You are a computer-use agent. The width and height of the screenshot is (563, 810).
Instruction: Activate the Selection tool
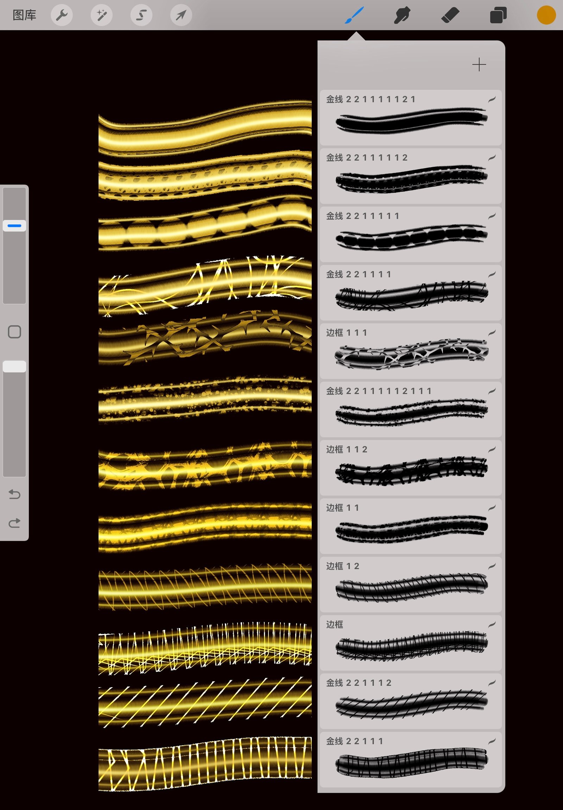click(x=141, y=15)
